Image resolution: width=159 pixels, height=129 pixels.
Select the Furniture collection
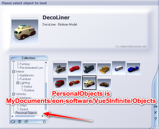(25, 79)
